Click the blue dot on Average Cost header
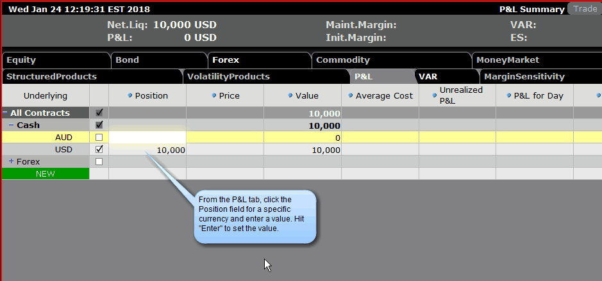Screen dimensions: 602x281 pyautogui.click(x=351, y=96)
